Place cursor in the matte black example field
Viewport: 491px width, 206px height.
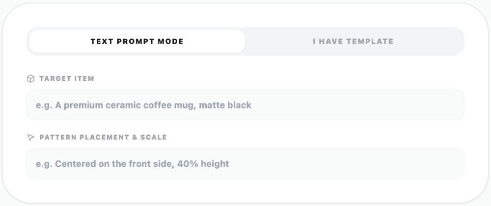click(x=245, y=105)
